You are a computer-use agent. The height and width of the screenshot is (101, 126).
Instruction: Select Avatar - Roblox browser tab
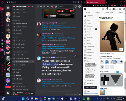tap(96, 2)
